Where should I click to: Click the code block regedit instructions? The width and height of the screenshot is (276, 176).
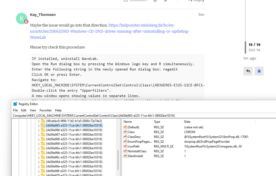[x=117, y=77]
